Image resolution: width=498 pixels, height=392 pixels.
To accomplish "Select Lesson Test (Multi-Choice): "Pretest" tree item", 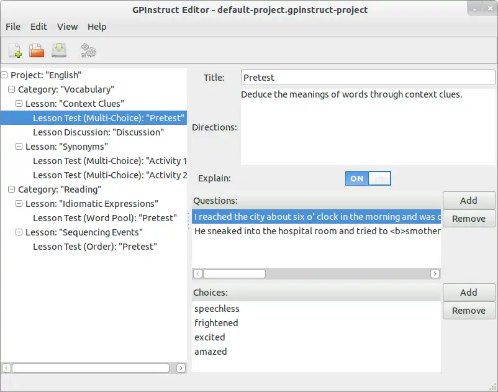I will click(x=94, y=118).
